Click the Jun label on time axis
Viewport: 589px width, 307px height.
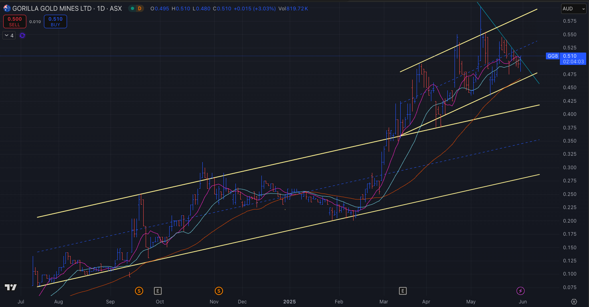pos(523,302)
